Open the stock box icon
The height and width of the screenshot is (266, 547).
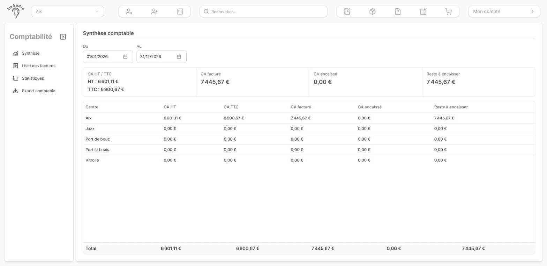coord(372,11)
